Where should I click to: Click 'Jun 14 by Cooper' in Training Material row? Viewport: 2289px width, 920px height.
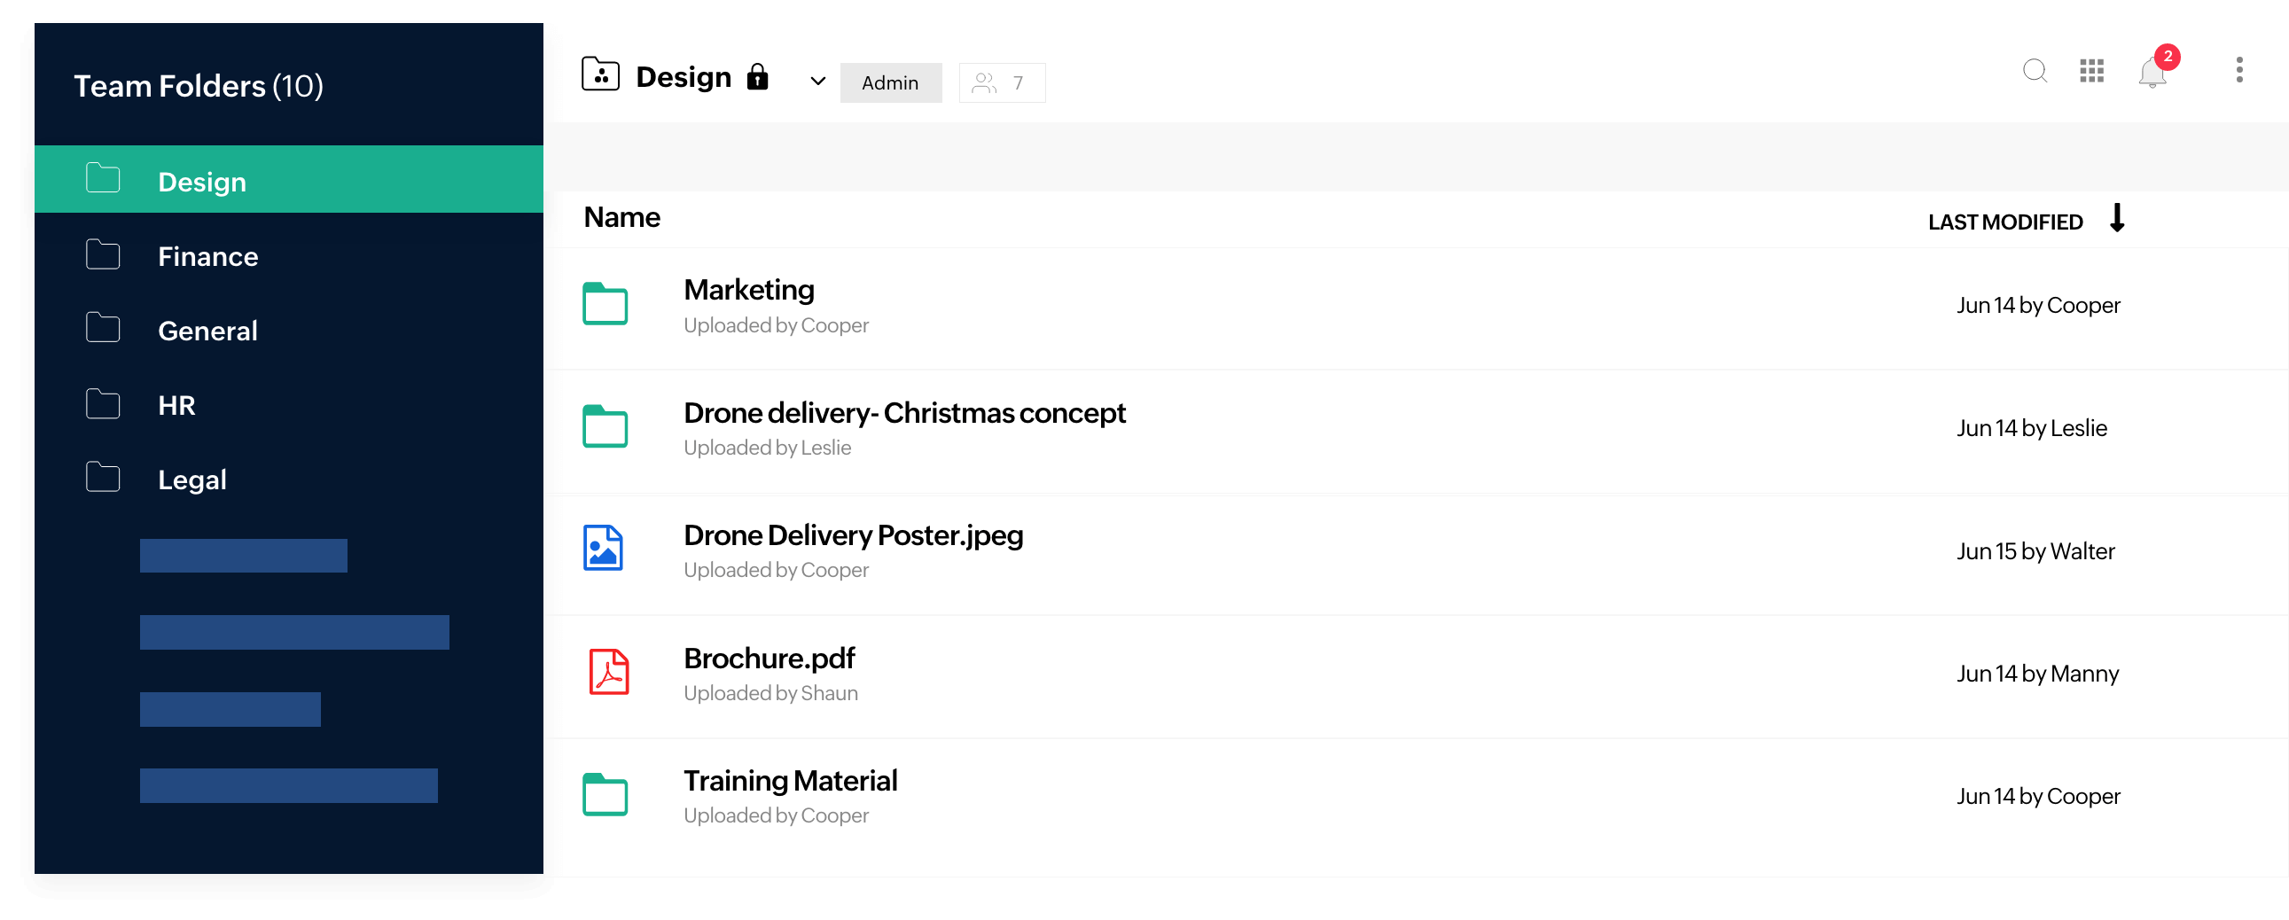(x=2038, y=797)
